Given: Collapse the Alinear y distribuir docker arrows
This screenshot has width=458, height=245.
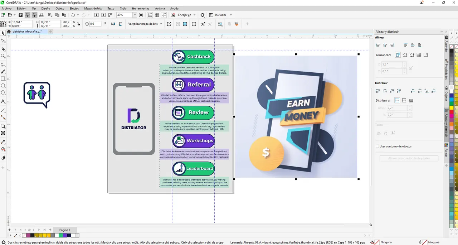Looking at the screenshot, I should click(442, 32).
